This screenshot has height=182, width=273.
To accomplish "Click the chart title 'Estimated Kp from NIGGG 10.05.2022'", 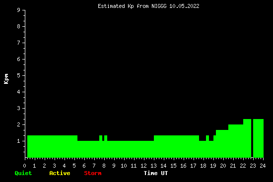I will click(x=148, y=6).
